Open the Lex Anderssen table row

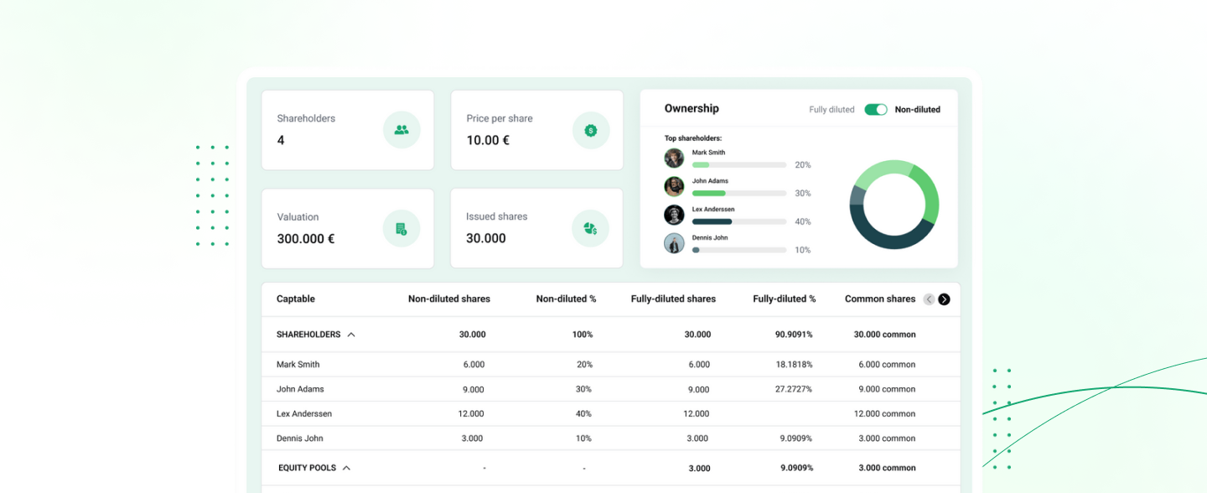coord(305,414)
